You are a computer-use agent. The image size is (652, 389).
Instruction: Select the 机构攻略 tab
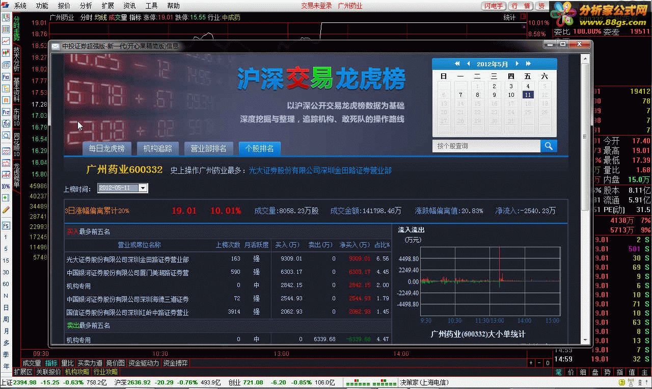click(x=77, y=372)
